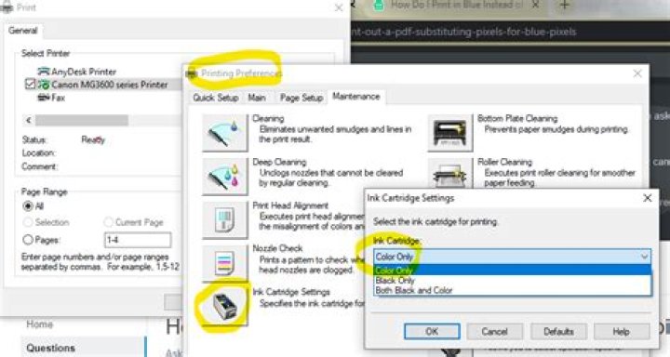Start Bottom Plate Cleaning icon
Viewport: 670px width, 357px height.
tap(450, 132)
